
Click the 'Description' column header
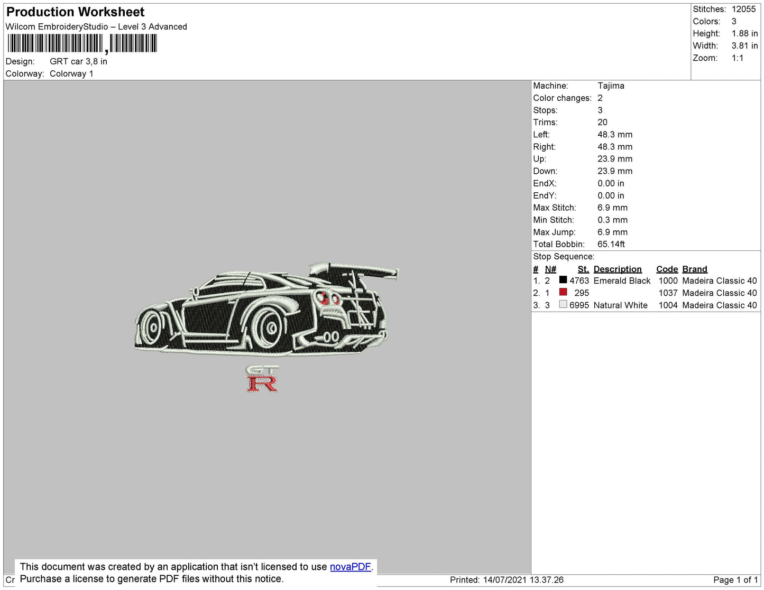[618, 269]
